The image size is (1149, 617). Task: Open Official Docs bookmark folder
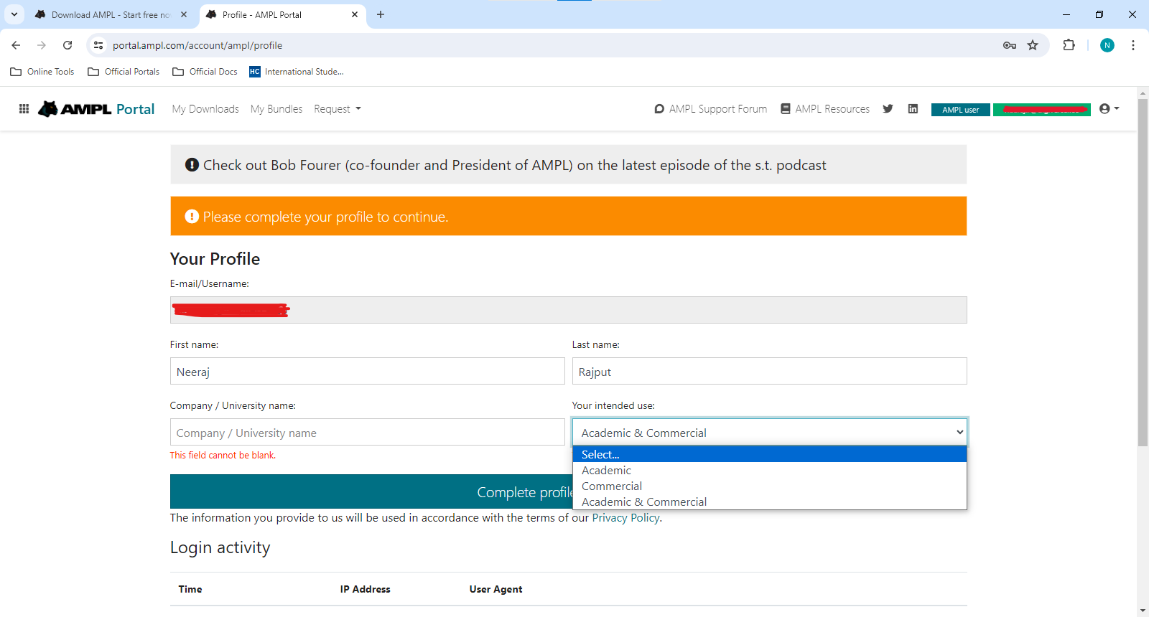(x=205, y=72)
